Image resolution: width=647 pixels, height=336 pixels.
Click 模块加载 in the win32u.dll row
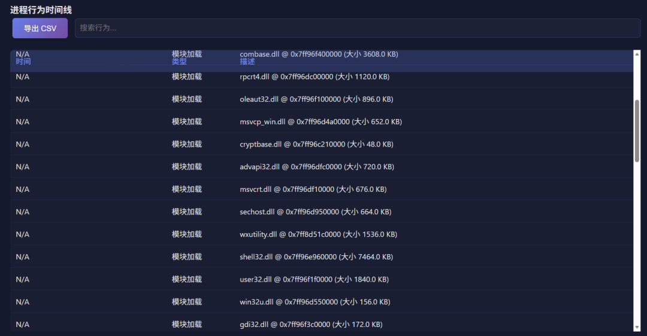click(x=187, y=302)
